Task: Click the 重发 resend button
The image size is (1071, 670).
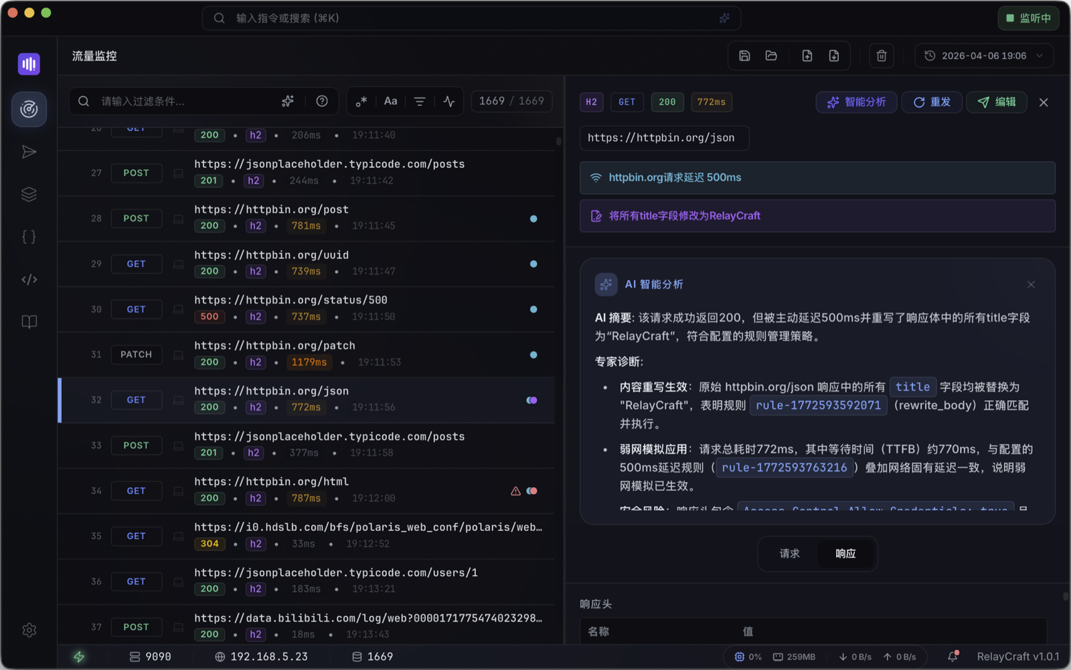Action: click(x=932, y=102)
